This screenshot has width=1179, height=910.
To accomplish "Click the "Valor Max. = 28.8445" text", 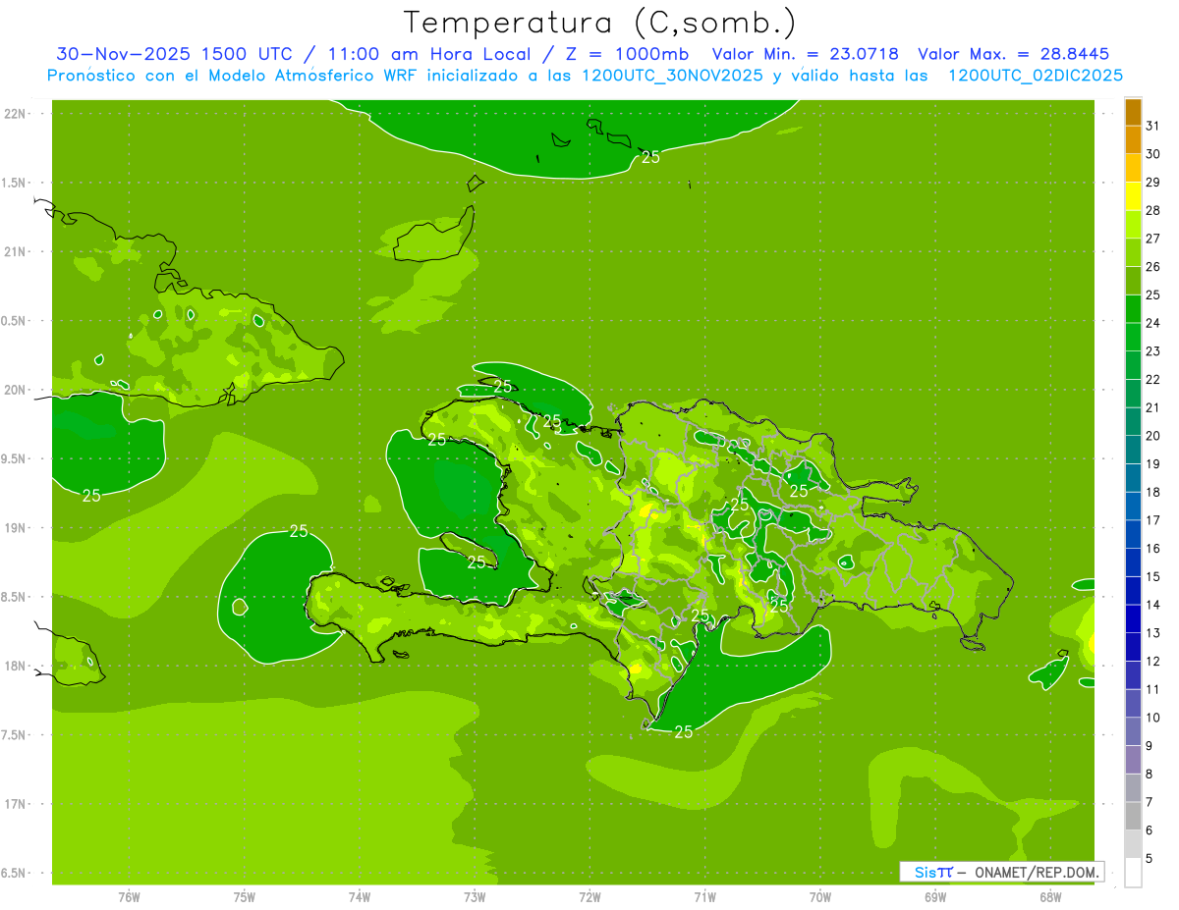I will (x=1013, y=54).
